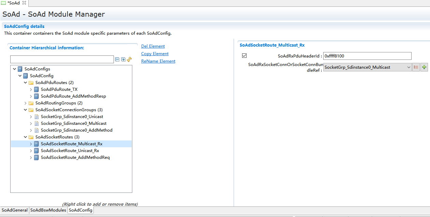This screenshot has width=430, height=217.
Task: Click the expand all tree icon
Action: (x=123, y=60)
